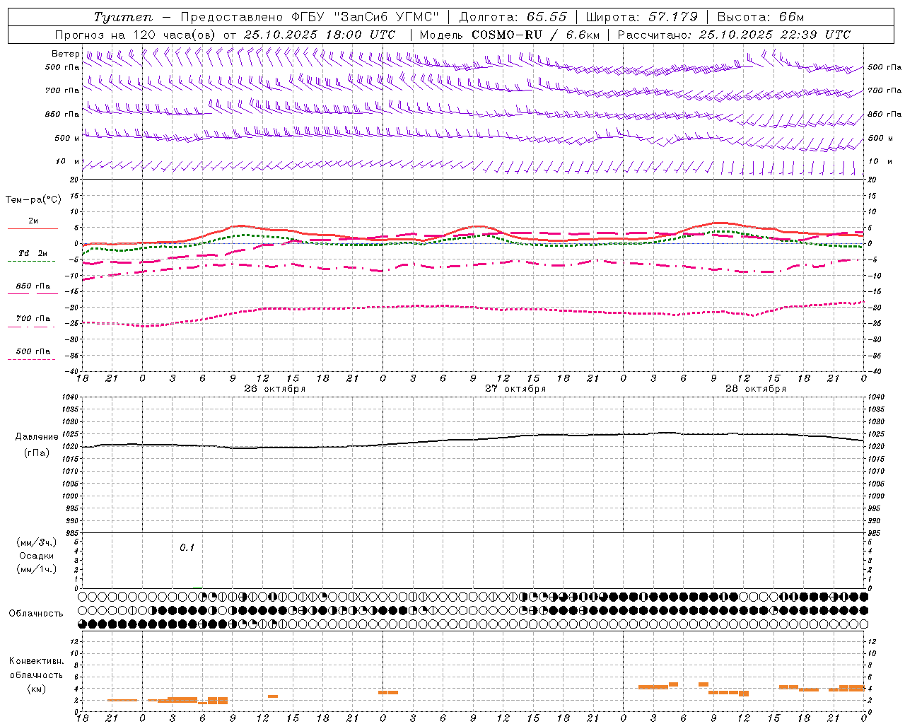The height and width of the screenshot is (724, 905).
Task: Click the "Долгота: 65.55" longitude value
Action: click(x=513, y=17)
